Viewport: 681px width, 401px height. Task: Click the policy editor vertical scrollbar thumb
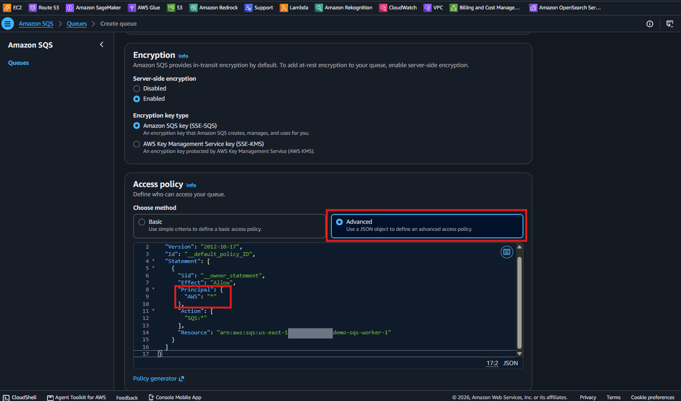click(x=519, y=303)
